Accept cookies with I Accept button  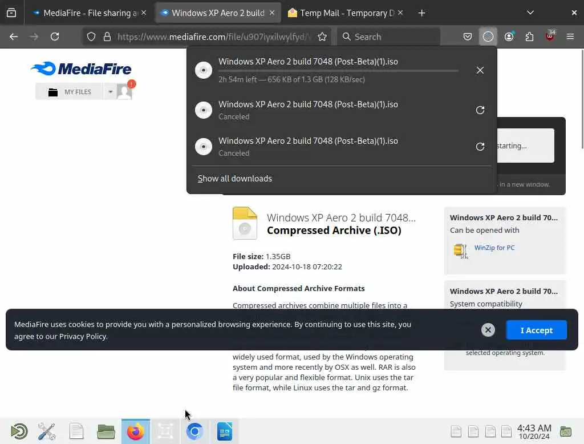click(536, 330)
